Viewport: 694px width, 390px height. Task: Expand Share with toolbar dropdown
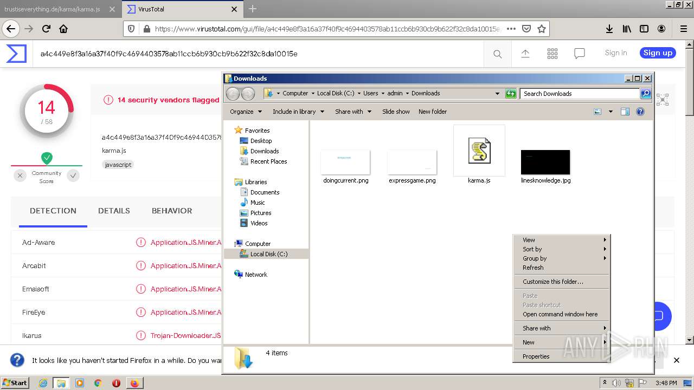click(354, 112)
